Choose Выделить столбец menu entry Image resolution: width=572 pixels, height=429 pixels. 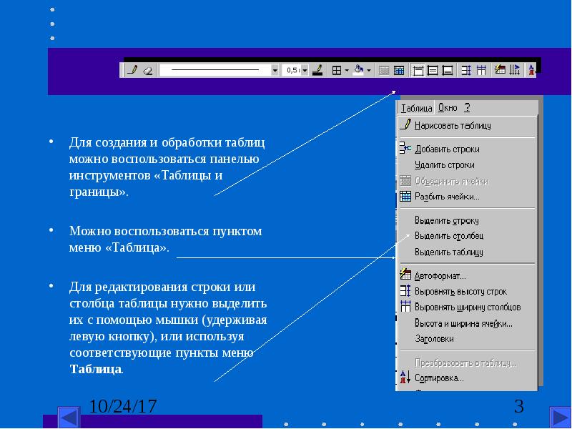pos(449,236)
